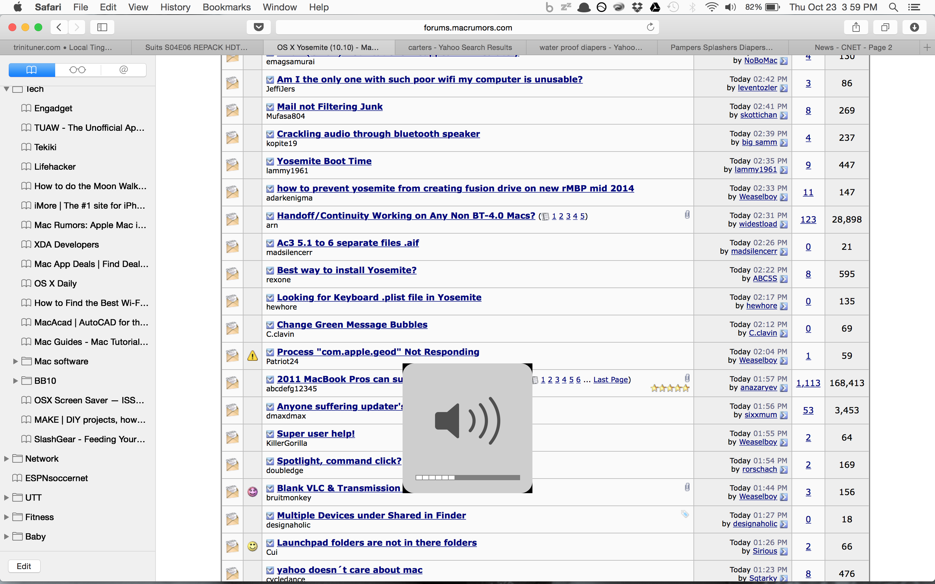935x584 pixels.
Task: Click tag icon on Multiple Devices thread
Action: pyautogui.click(x=685, y=514)
